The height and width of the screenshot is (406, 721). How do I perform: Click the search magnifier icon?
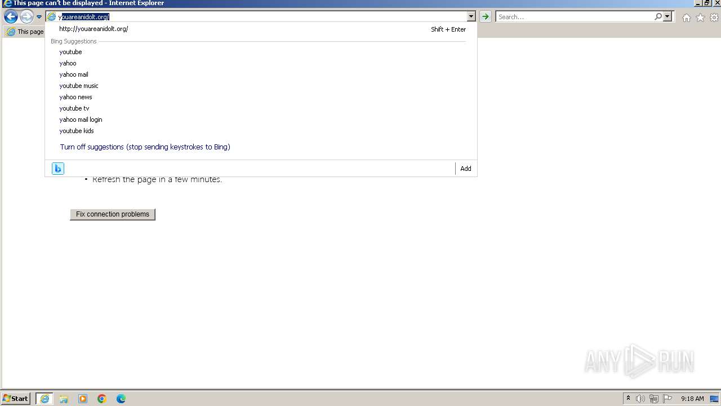[x=658, y=17]
